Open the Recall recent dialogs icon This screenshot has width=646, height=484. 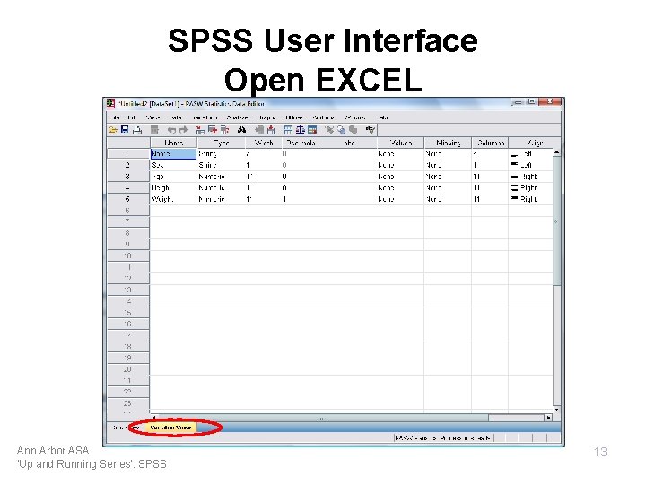pyautogui.click(x=154, y=130)
